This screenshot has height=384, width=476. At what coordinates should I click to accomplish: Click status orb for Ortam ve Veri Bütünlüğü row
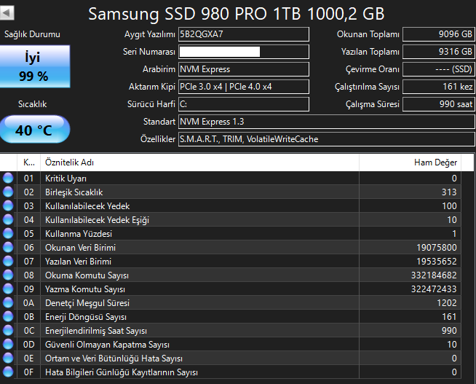pyautogui.click(x=8, y=358)
